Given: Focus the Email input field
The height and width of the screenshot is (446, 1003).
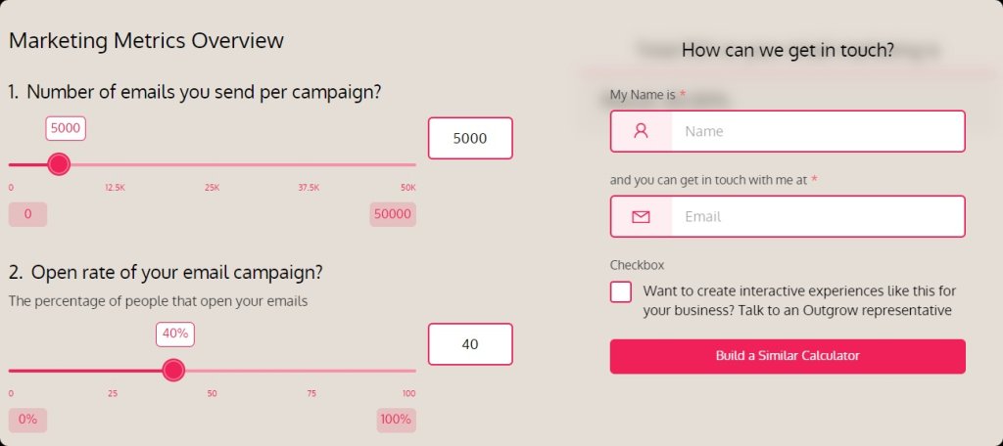Looking at the screenshot, I should (x=818, y=216).
